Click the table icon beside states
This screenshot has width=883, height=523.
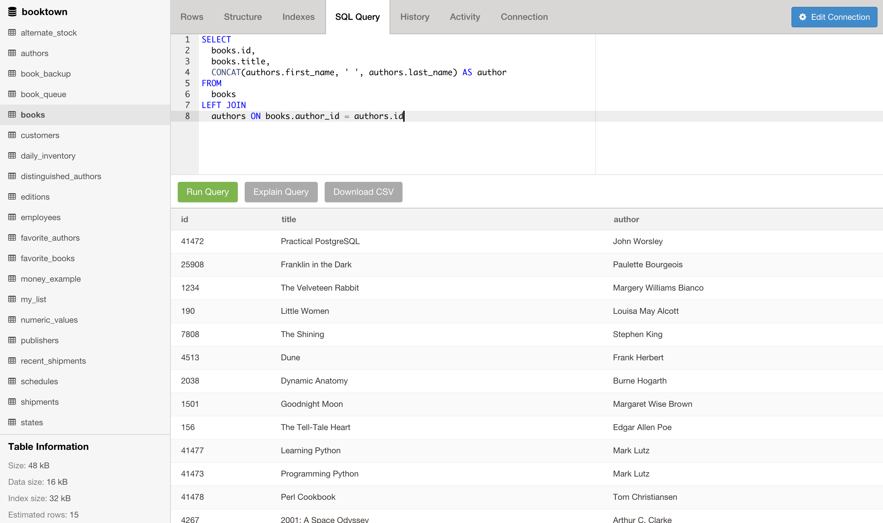pyautogui.click(x=12, y=422)
